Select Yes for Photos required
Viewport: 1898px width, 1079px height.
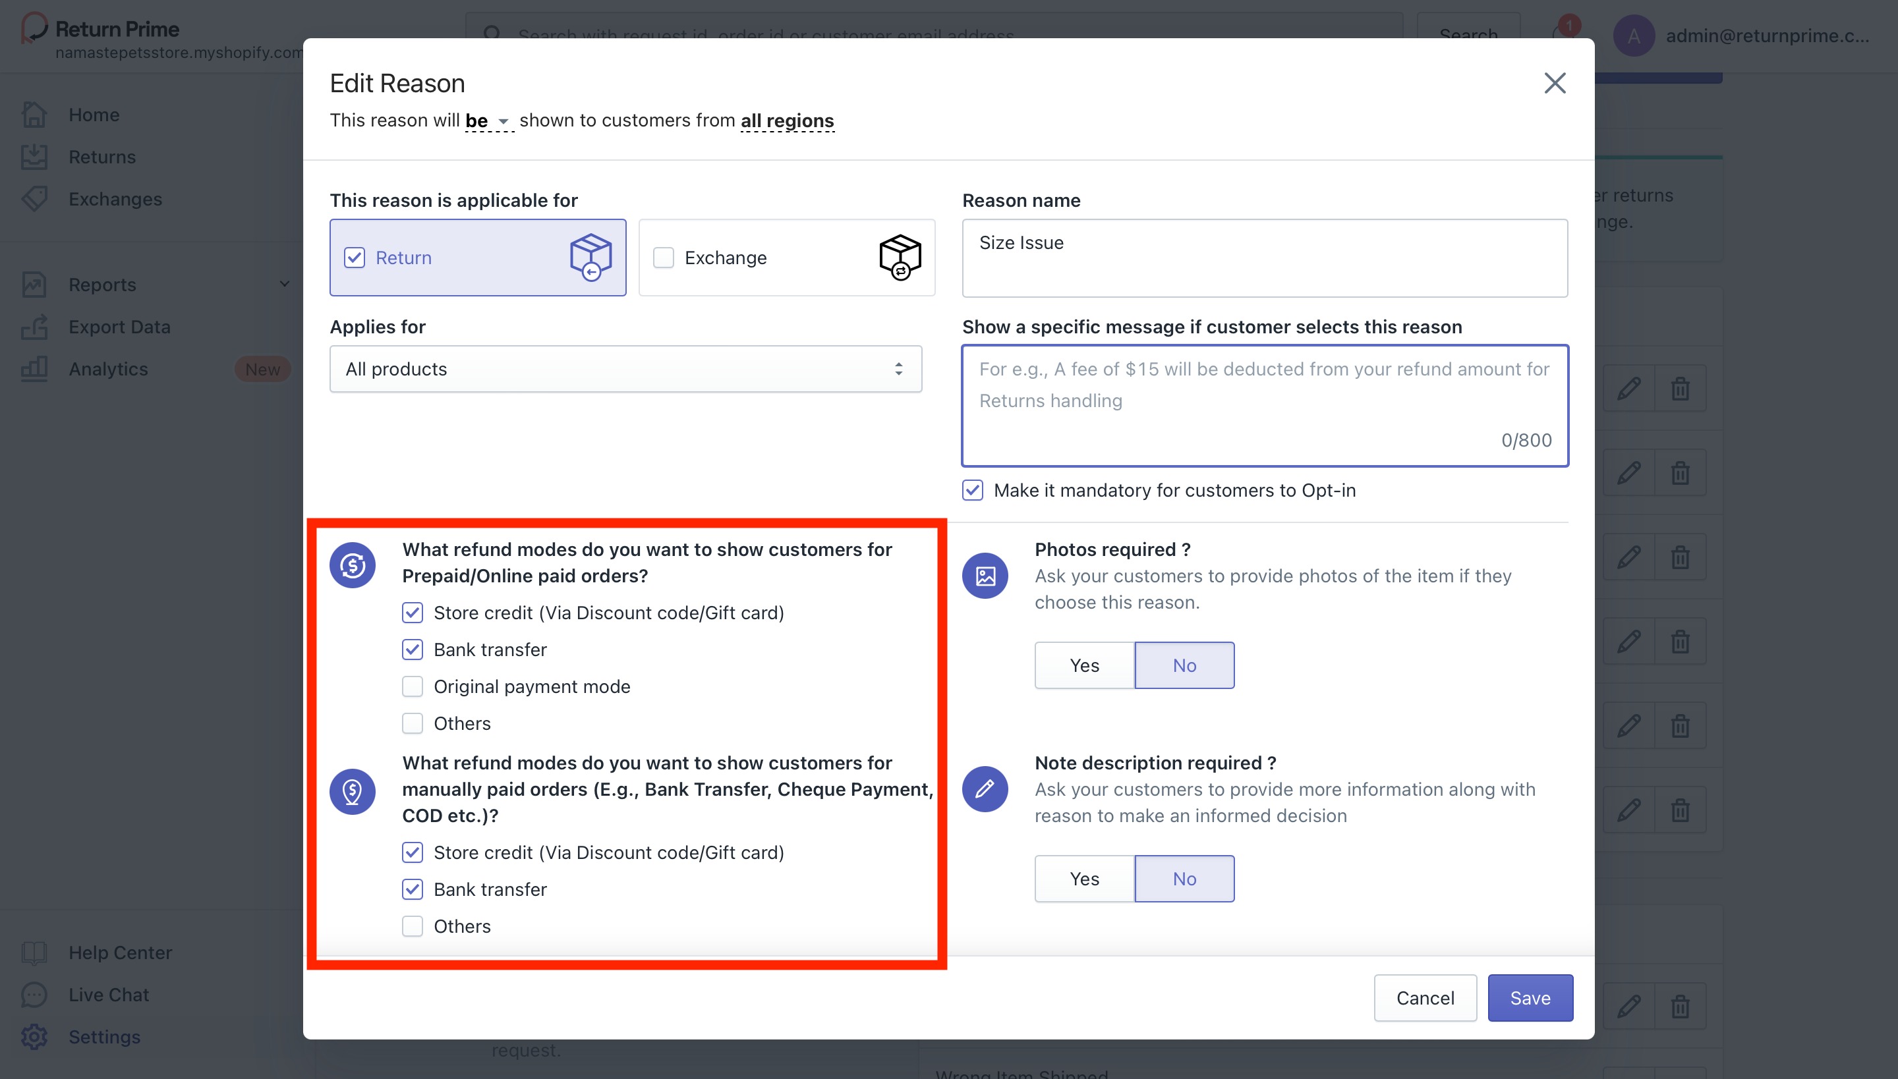(x=1084, y=665)
